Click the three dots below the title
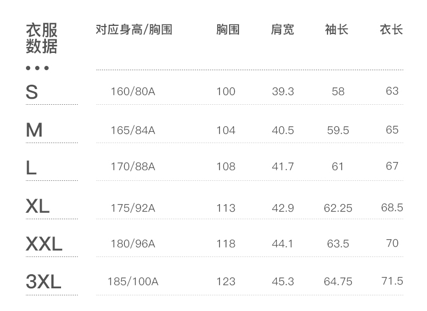The image size is (427, 311). pyautogui.click(x=37, y=68)
